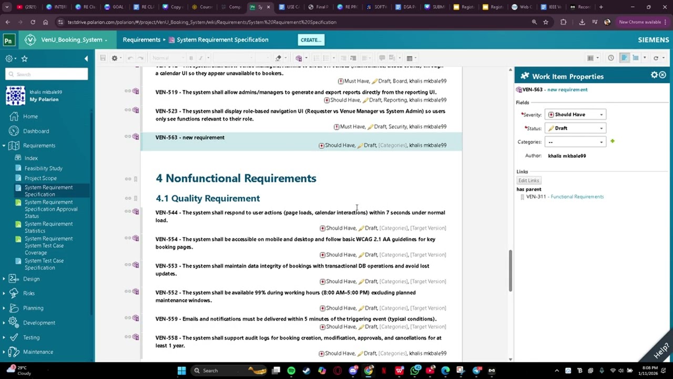The width and height of the screenshot is (673, 379).
Task: Expand the Testing section in sidebar
Action: (4, 337)
